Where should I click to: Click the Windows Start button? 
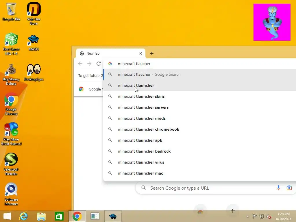[7, 216]
